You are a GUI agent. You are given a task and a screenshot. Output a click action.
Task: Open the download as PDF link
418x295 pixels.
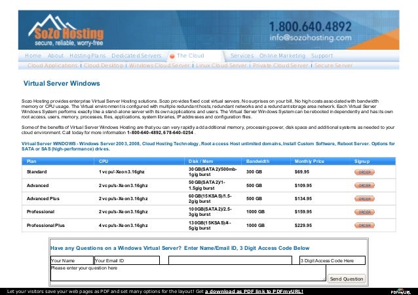pos(254,292)
